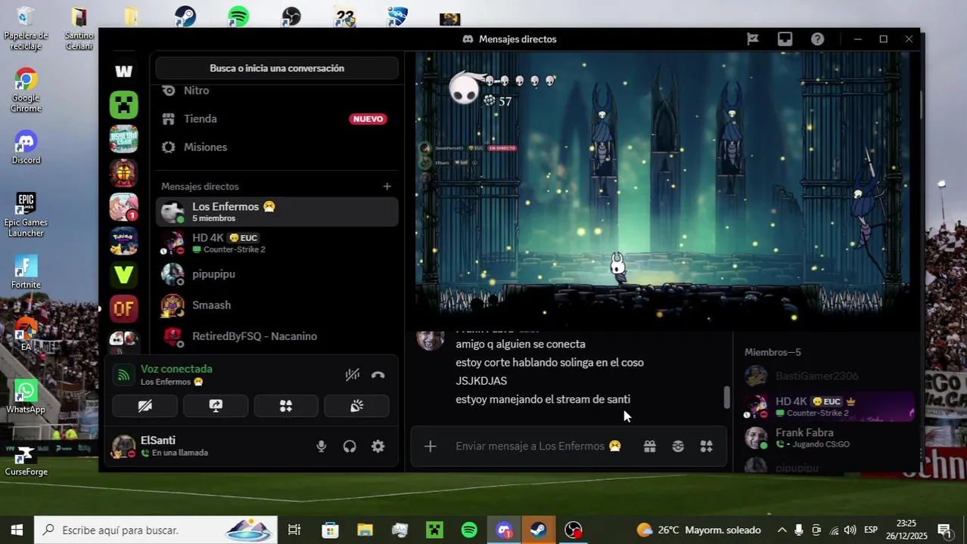
Task: Create a new direct message plus icon
Action: pos(387,186)
